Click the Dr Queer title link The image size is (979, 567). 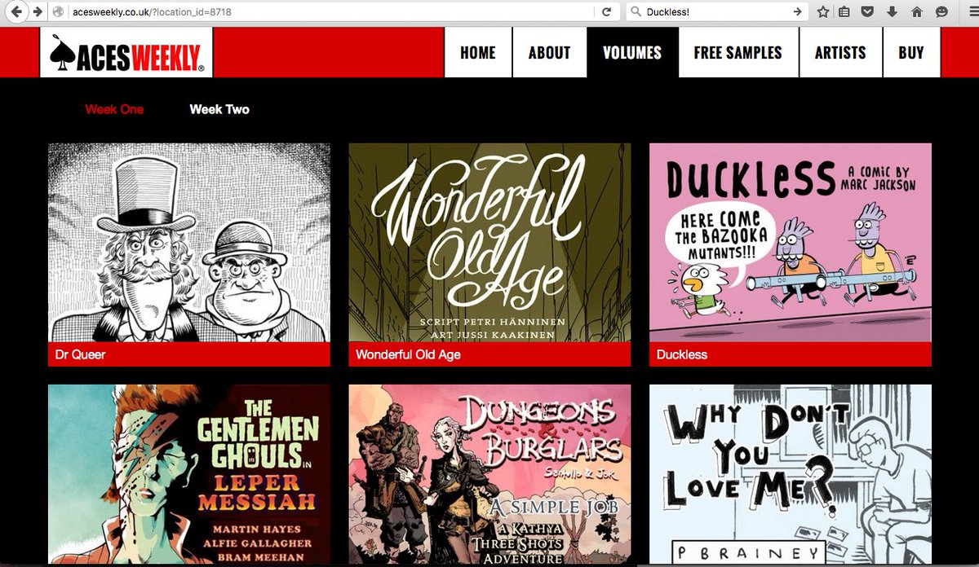(x=80, y=355)
